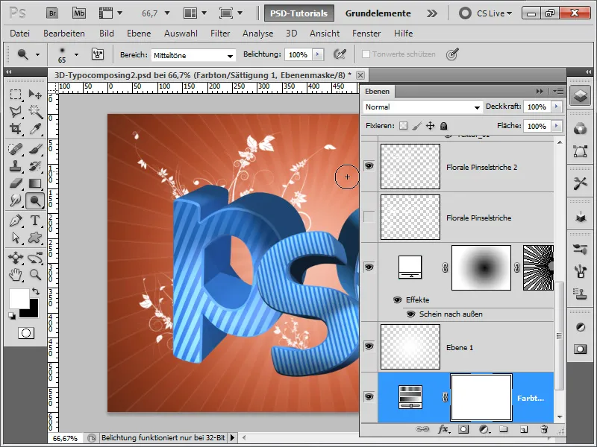
Task: Select the 3D Object Rotate tool
Action: (16, 258)
